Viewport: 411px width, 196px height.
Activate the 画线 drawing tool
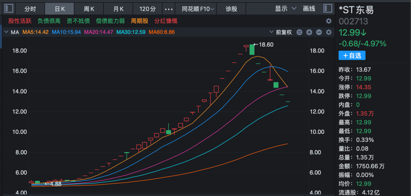point(309,9)
